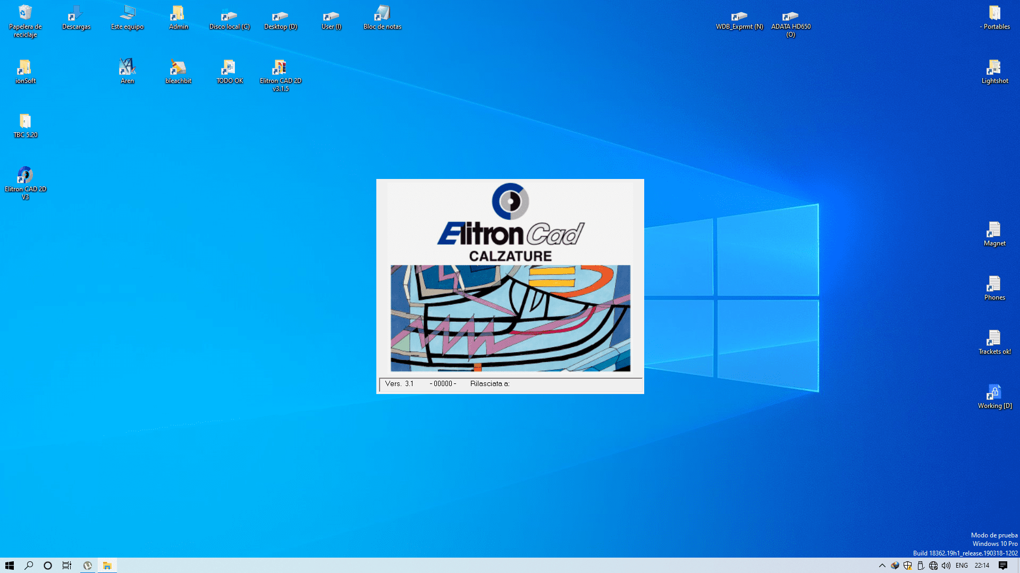Open Task View from the taskbar
This screenshot has height=573, width=1020.
[x=67, y=566]
